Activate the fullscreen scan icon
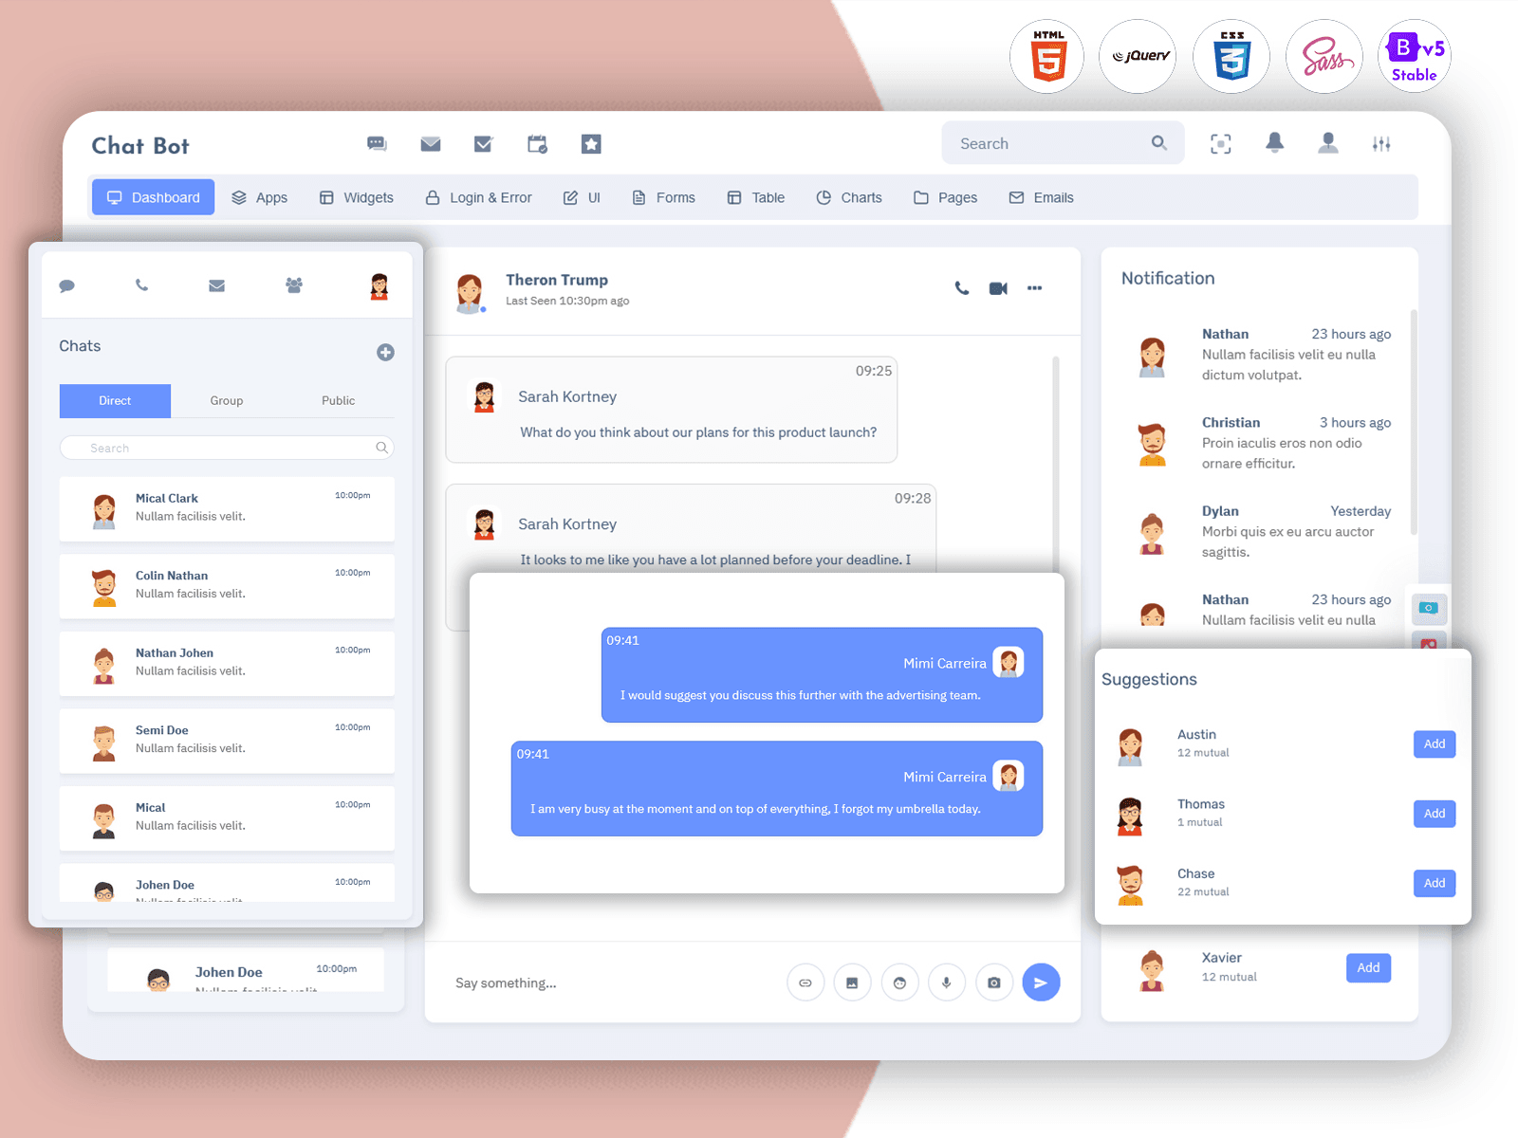This screenshot has width=1518, height=1138. [x=1221, y=142]
